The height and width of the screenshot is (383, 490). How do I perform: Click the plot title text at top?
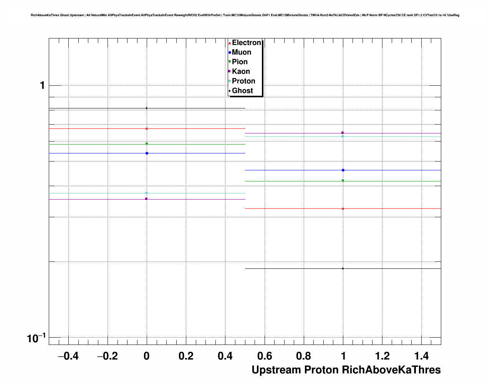tap(245, 15)
